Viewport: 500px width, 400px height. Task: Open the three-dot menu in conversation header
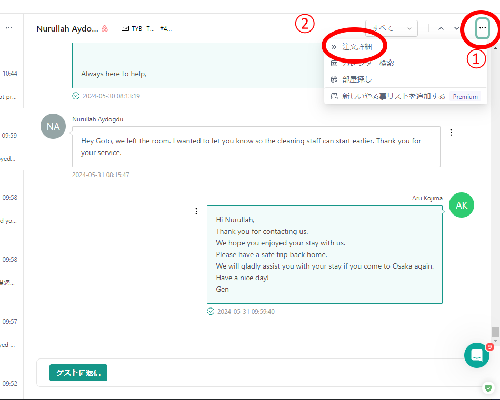(x=482, y=28)
